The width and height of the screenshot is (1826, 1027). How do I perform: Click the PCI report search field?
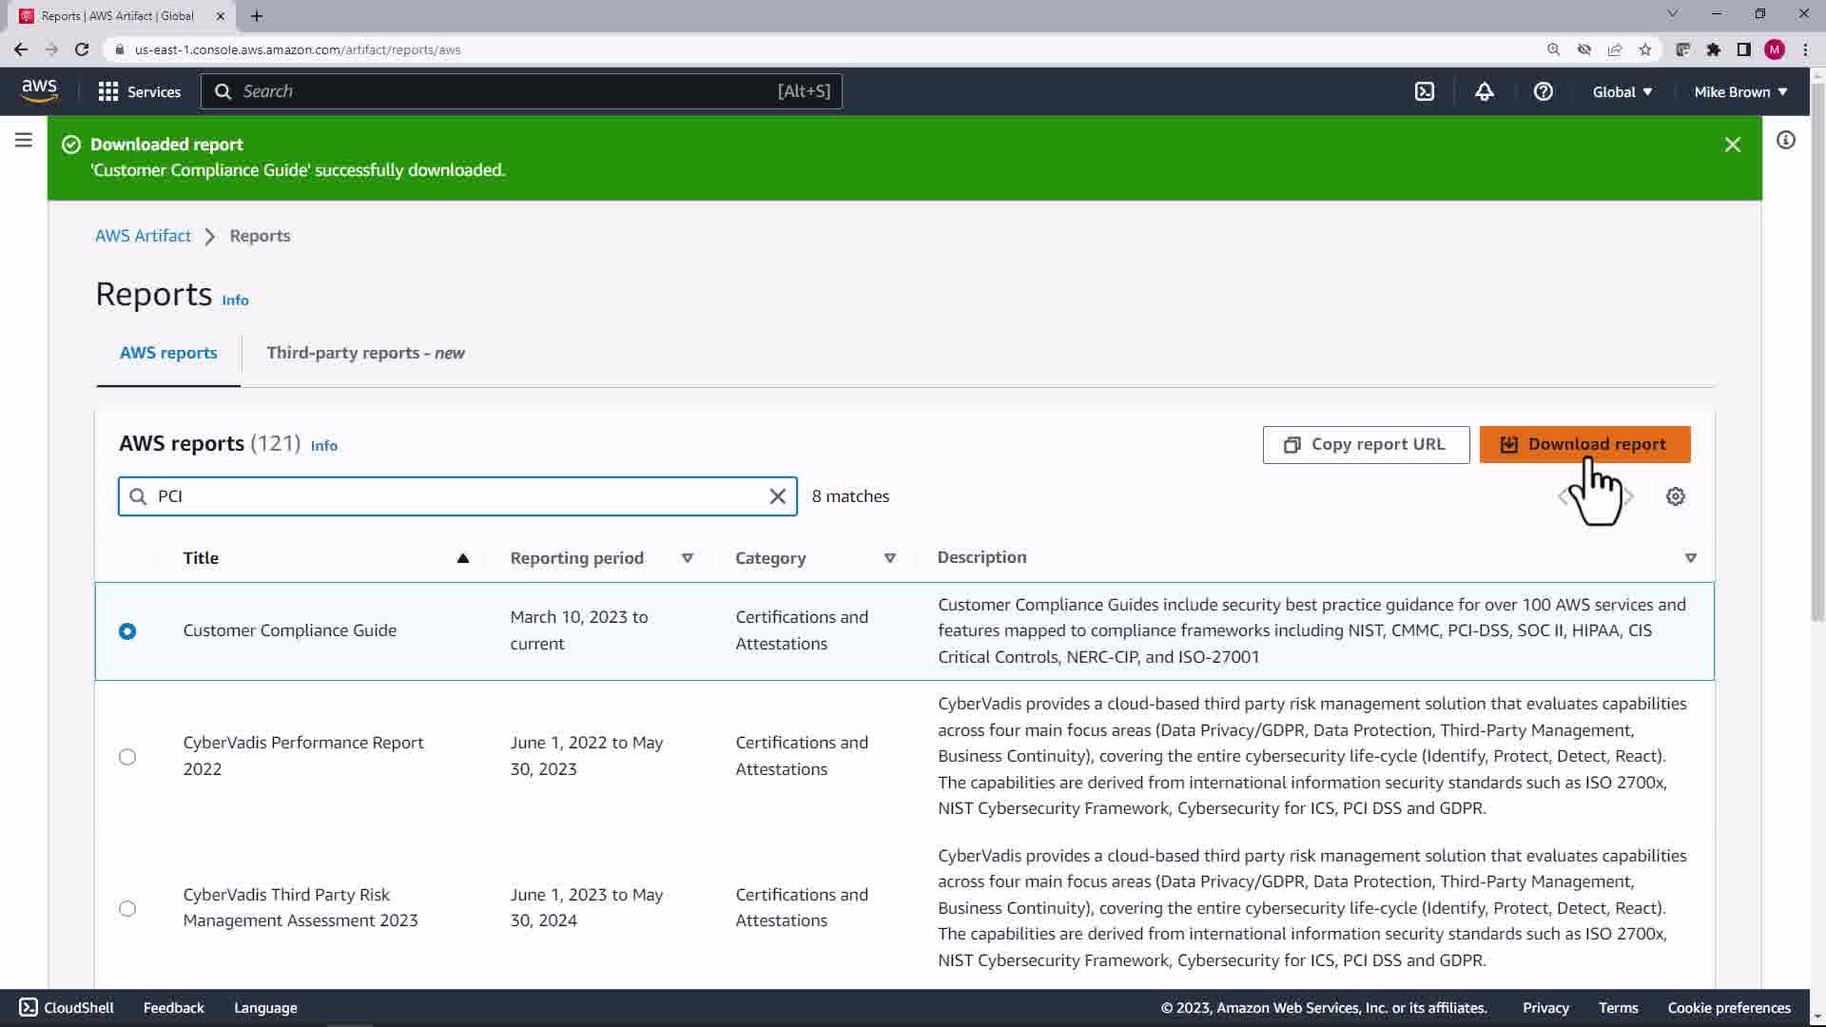coord(456,496)
